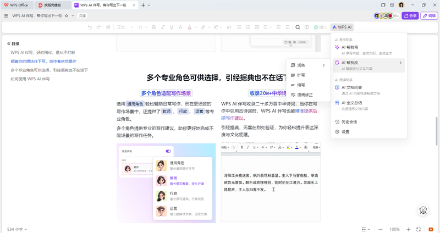Apply strikethrough formatting
440x233 pixels.
[x=180, y=27]
